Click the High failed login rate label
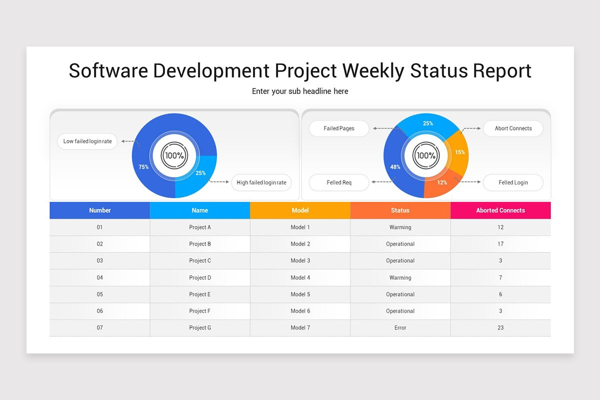The image size is (600, 400). pyautogui.click(x=261, y=182)
